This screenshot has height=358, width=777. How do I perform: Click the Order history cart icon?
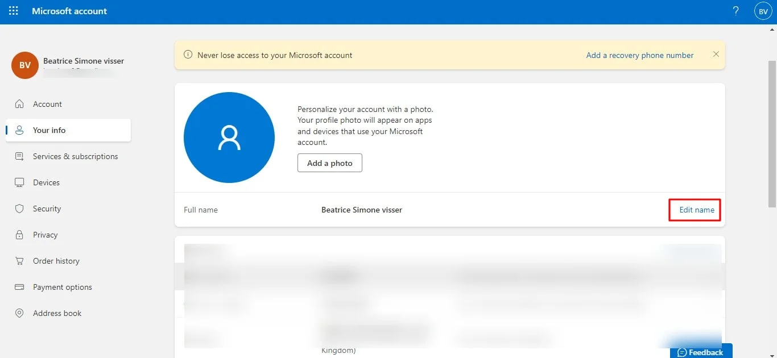coord(20,261)
